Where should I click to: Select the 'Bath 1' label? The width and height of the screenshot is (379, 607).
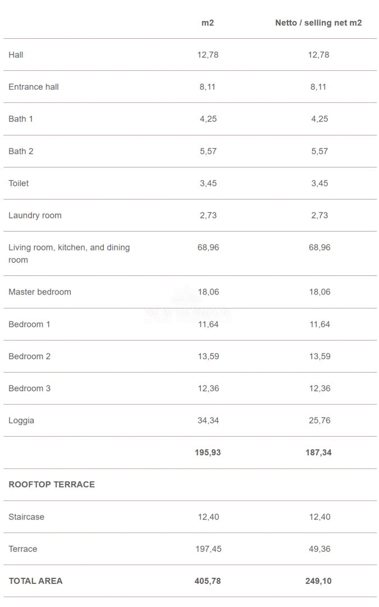21,119
